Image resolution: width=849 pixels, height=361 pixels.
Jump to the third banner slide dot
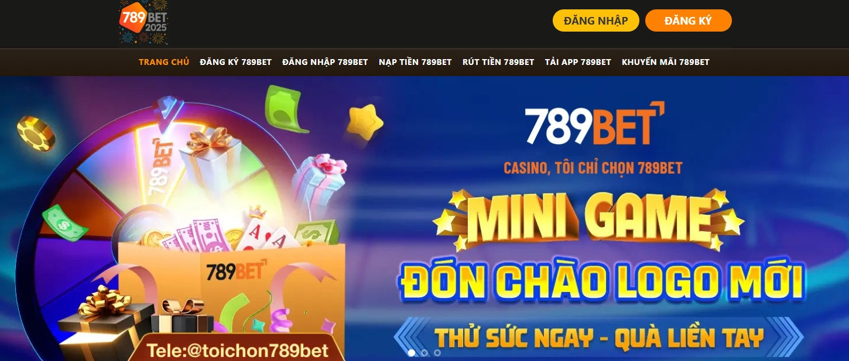click(x=437, y=353)
